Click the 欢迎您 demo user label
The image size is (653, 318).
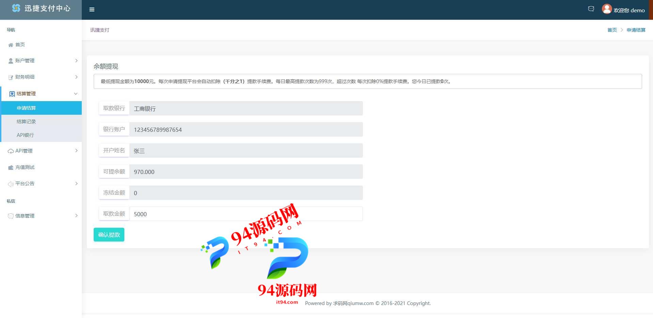[x=629, y=10]
